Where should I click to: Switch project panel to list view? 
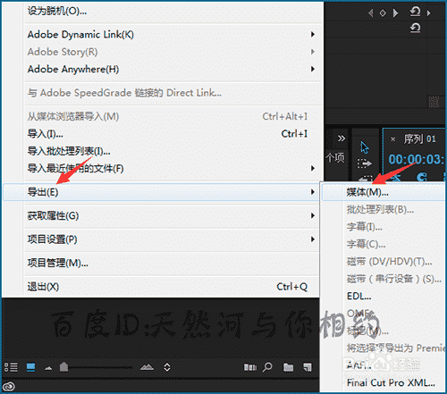[11, 367]
